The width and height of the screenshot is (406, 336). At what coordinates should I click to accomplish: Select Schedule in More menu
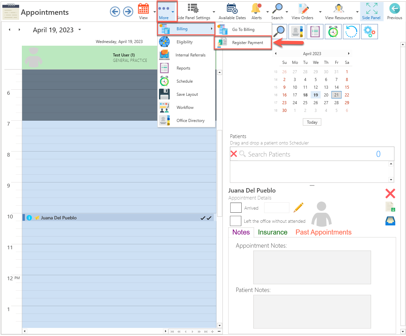[x=187, y=81]
